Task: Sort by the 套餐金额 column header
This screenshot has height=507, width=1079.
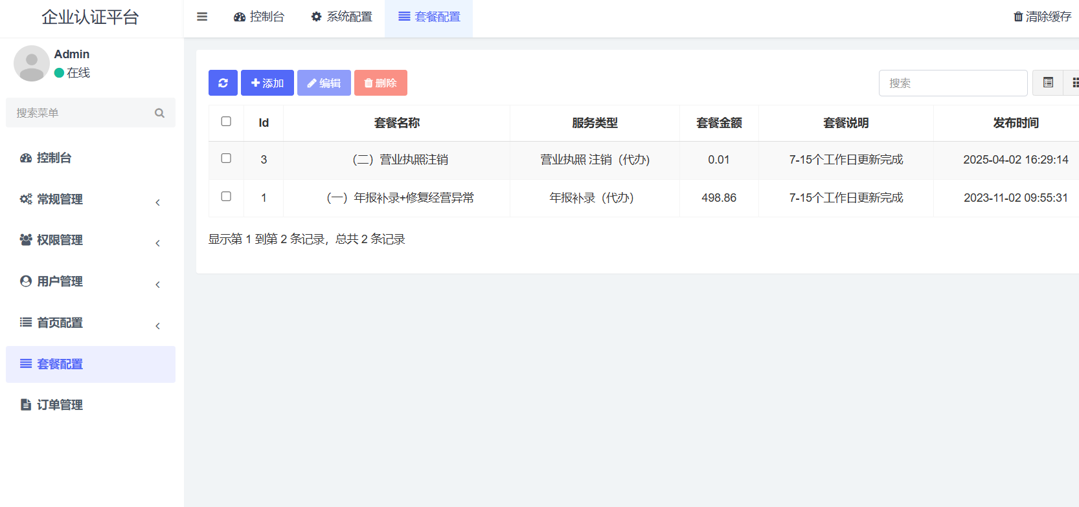Action: click(719, 123)
